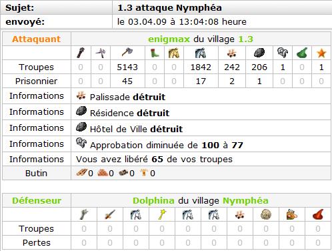Click the wheat resource icon in Butin row

pos(143,172)
